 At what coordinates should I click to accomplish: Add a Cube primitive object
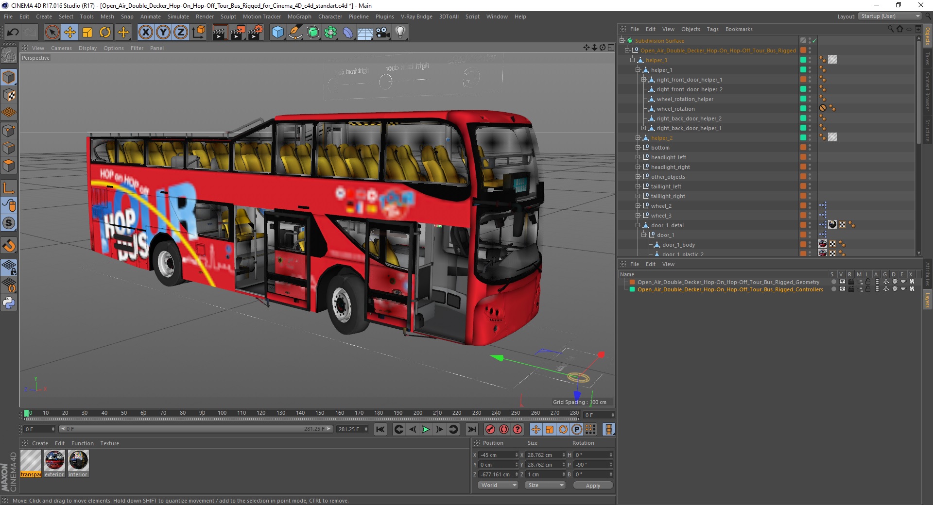pos(277,33)
